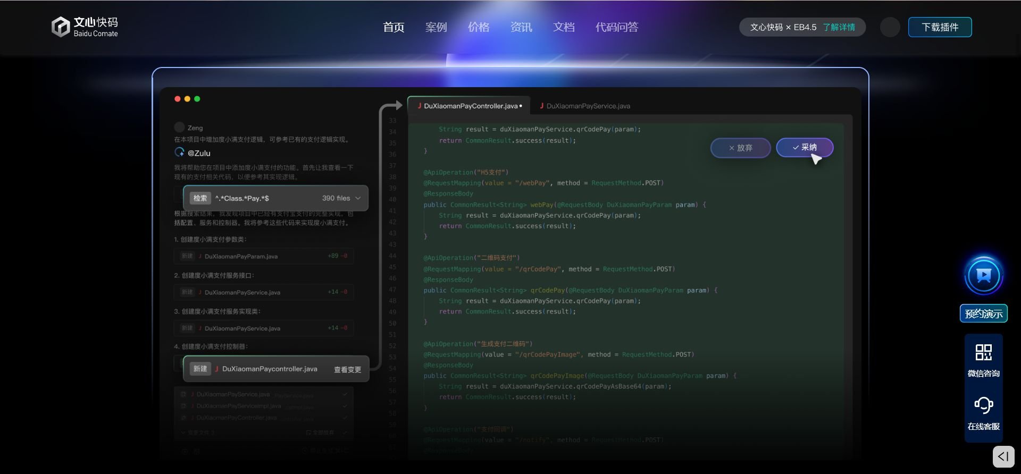Viewport: 1021px width, 474px height.
Task: Open the 文档 documentation menu
Action: [564, 27]
